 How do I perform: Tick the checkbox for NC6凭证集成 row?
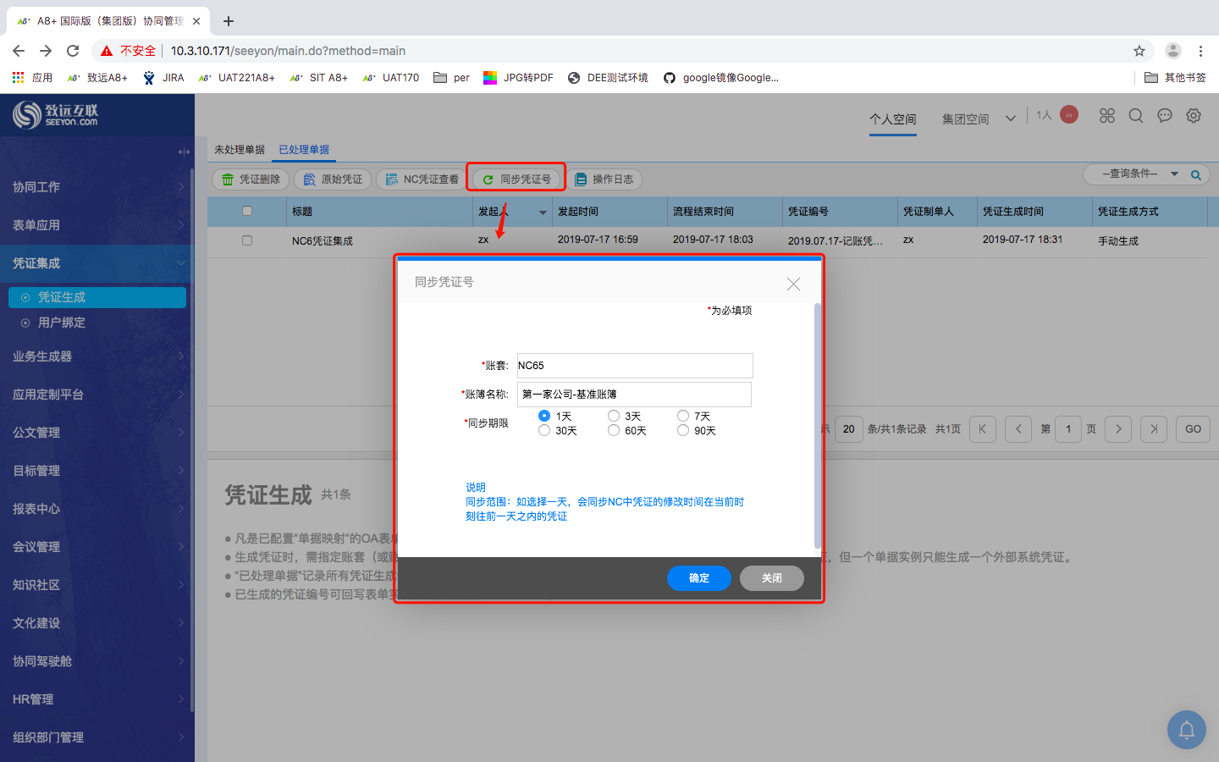click(x=247, y=240)
